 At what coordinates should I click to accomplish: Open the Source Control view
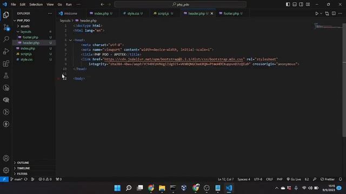pos(6,27)
